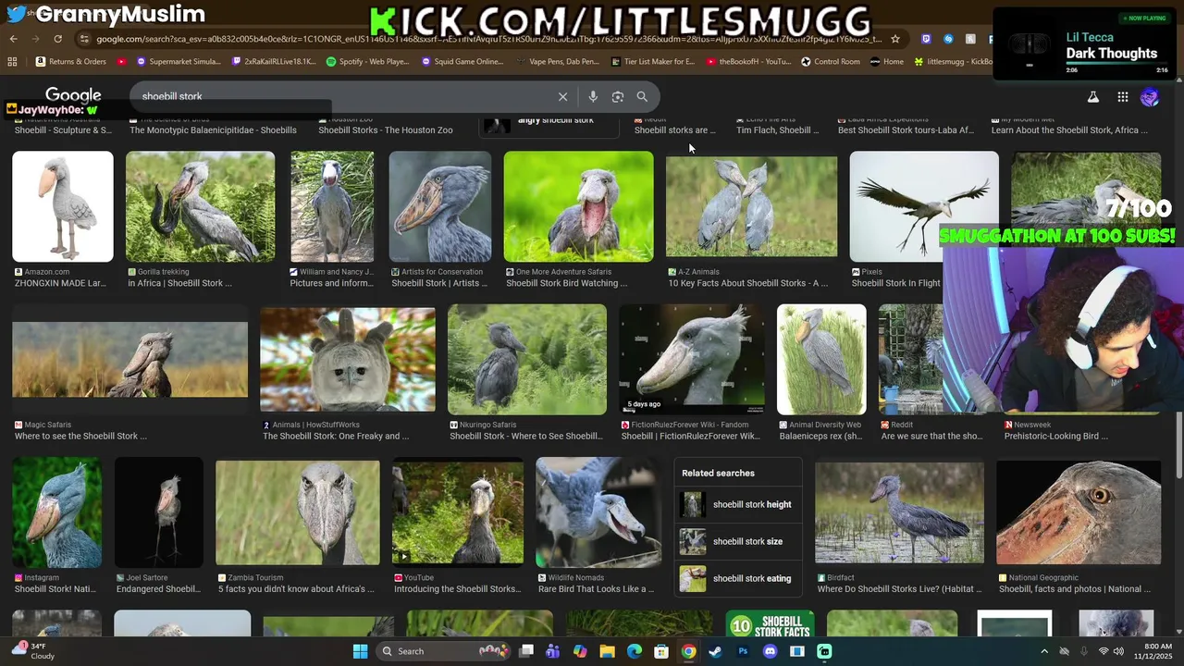This screenshot has width=1184, height=666.
Task: Open the Google account avatar
Action: point(1150,96)
